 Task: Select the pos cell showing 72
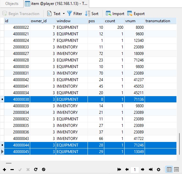click(x=96, y=54)
